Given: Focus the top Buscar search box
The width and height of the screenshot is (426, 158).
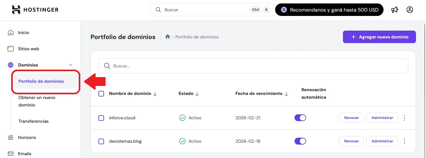Looking at the screenshot, I should click(212, 10).
